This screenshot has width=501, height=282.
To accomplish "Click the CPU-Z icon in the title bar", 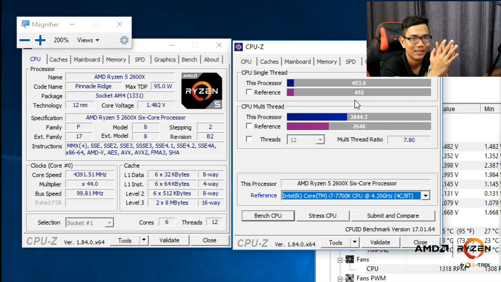I will coord(239,47).
